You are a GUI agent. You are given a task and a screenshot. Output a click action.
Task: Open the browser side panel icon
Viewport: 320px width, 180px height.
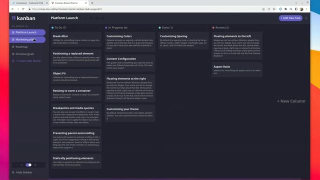click(296, 9)
